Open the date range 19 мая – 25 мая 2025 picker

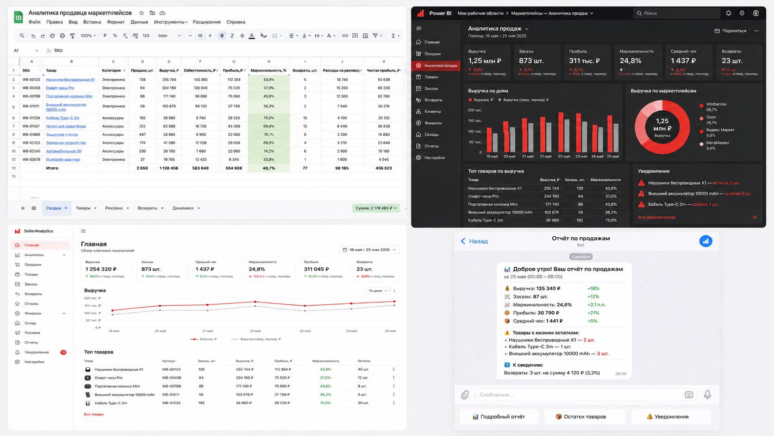pos(369,250)
